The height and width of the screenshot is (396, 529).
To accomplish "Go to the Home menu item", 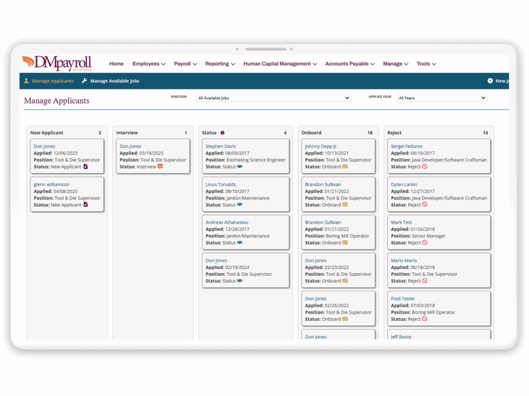I will tap(116, 64).
